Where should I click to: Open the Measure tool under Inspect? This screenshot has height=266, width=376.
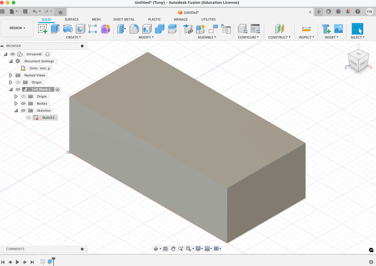(x=306, y=29)
